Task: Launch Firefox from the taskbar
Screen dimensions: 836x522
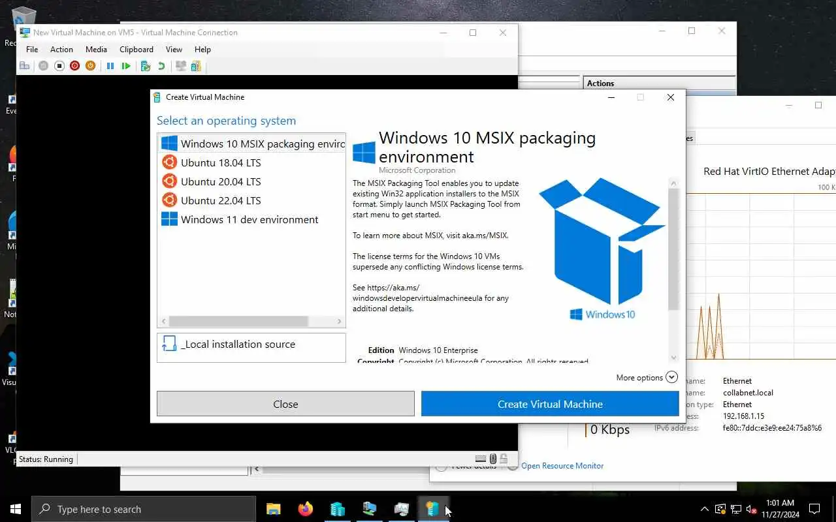Action: click(x=305, y=509)
